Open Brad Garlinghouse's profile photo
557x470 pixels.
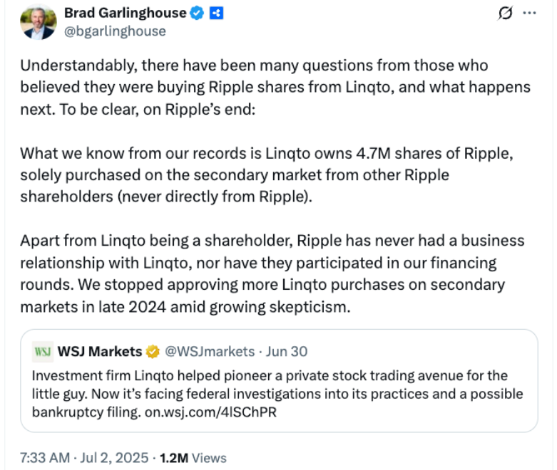(38, 22)
